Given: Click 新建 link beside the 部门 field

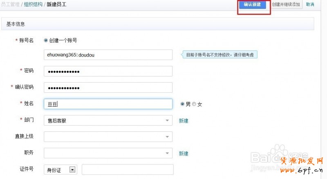Looking at the screenshot, I should [183, 121].
